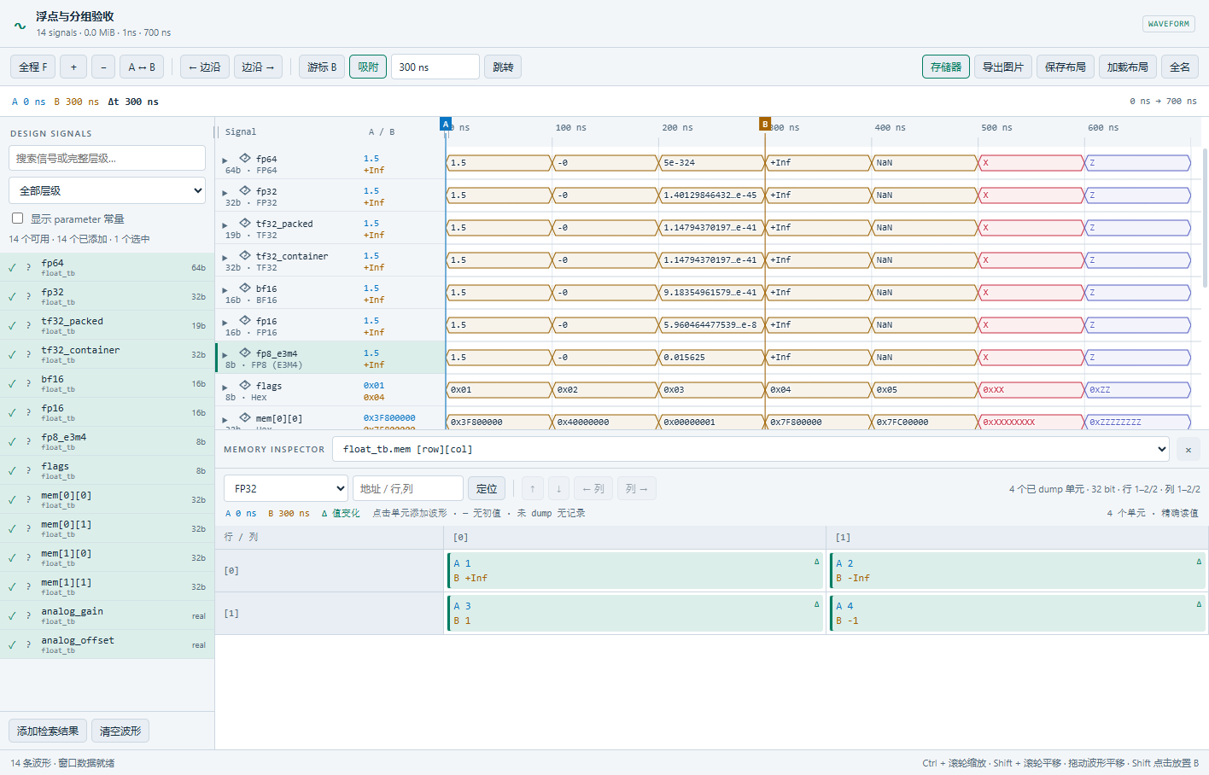Viewport: 1209px width, 775px height.
Task: Click the 全程 F fit-all button
Action: click(33, 67)
